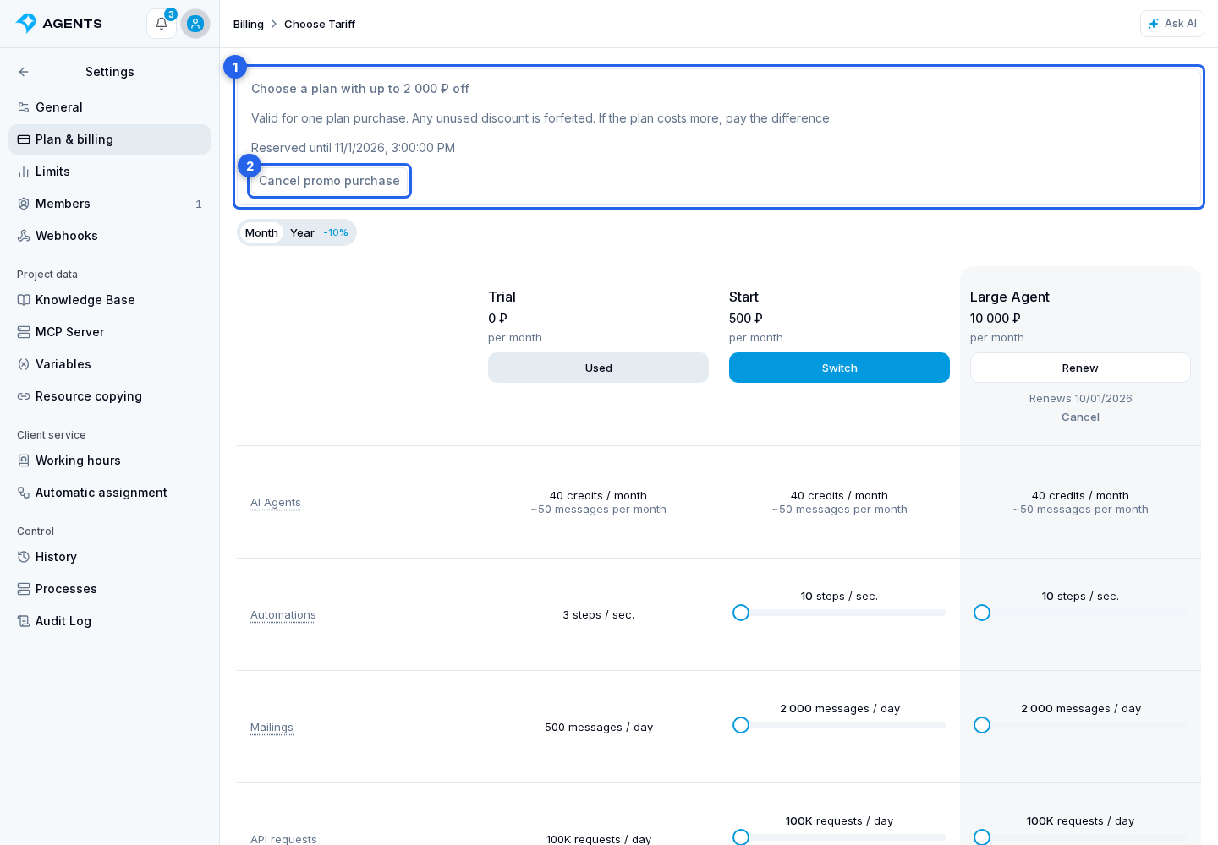Open Limits in settings menu

point(109,172)
